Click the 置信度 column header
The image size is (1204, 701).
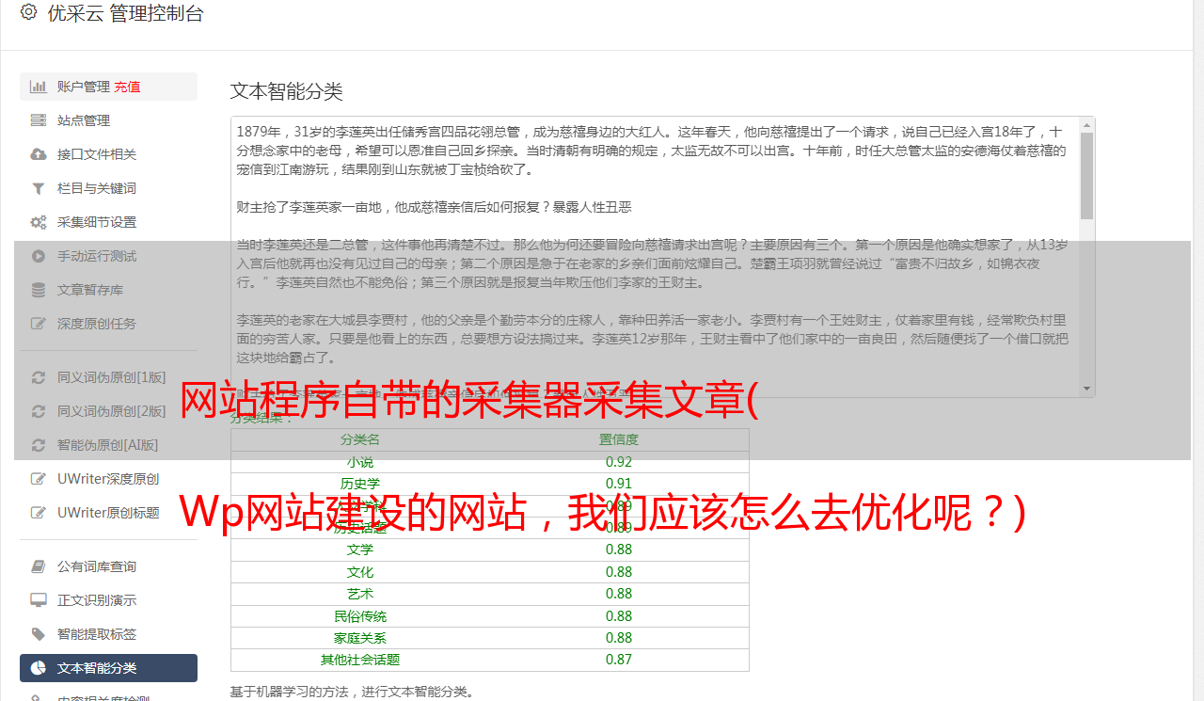pyautogui.click(x=619, y=439)
